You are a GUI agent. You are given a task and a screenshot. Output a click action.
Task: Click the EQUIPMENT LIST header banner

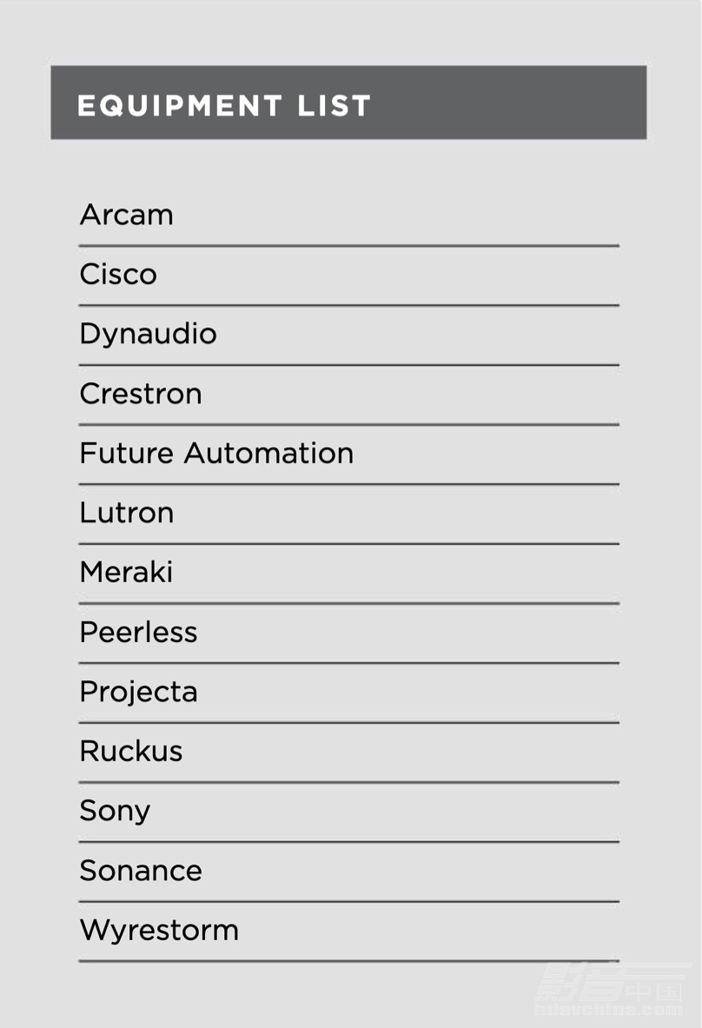[348, 103]
